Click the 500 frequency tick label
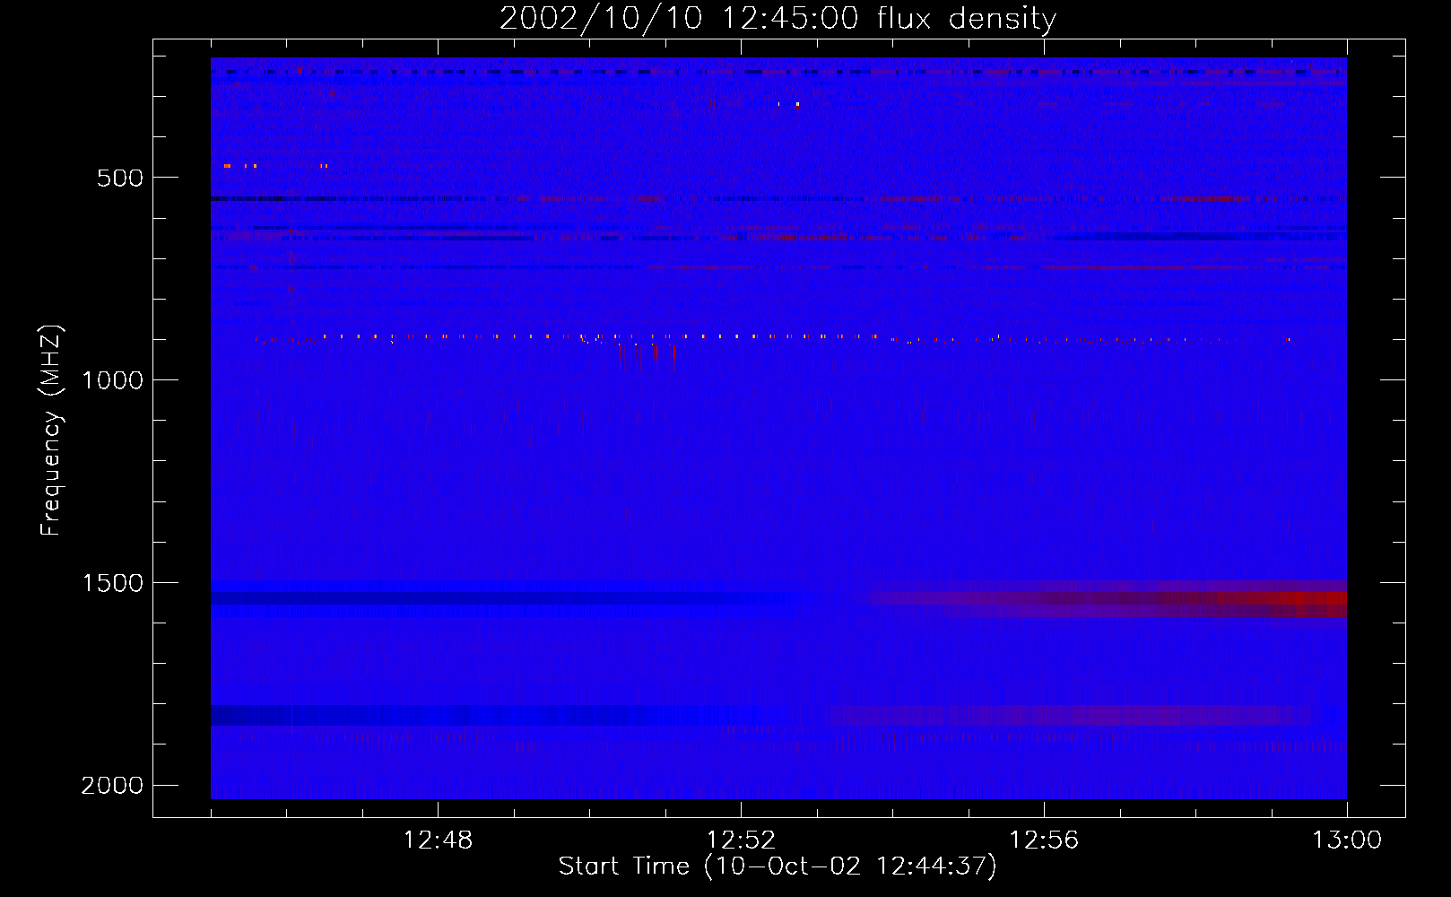 tap(120, 178)
